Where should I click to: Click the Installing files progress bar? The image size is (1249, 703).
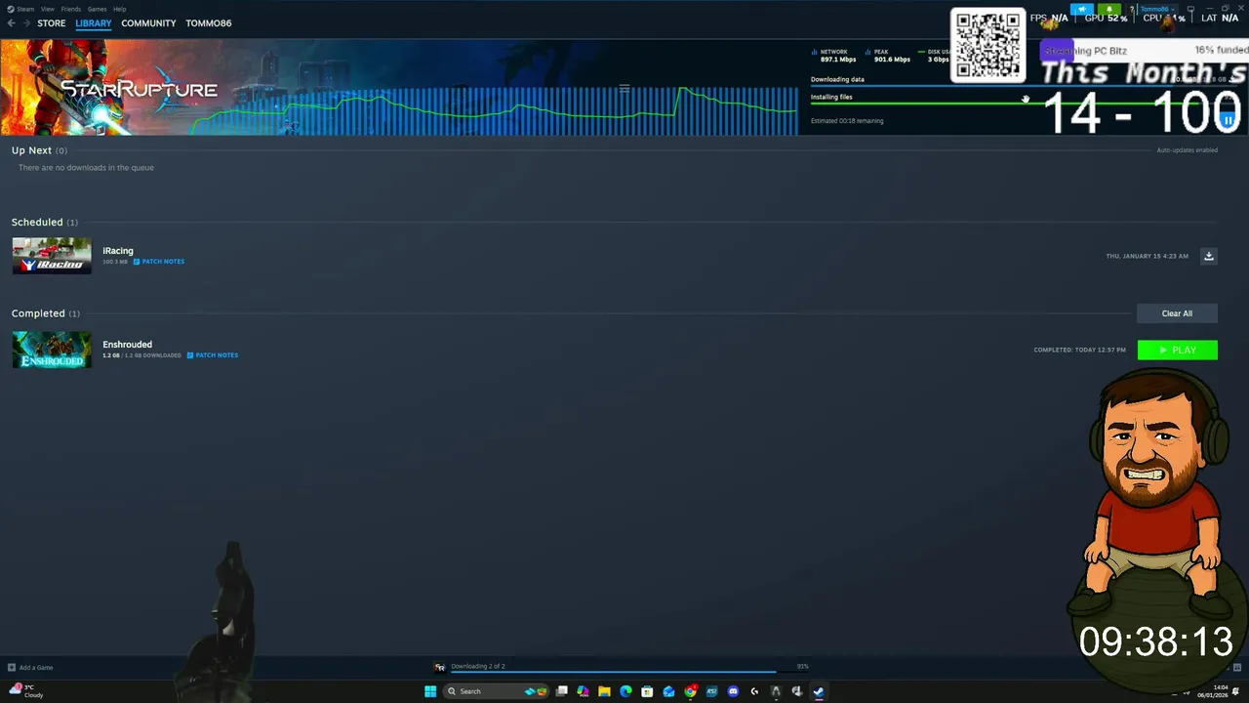point(1025,103)
